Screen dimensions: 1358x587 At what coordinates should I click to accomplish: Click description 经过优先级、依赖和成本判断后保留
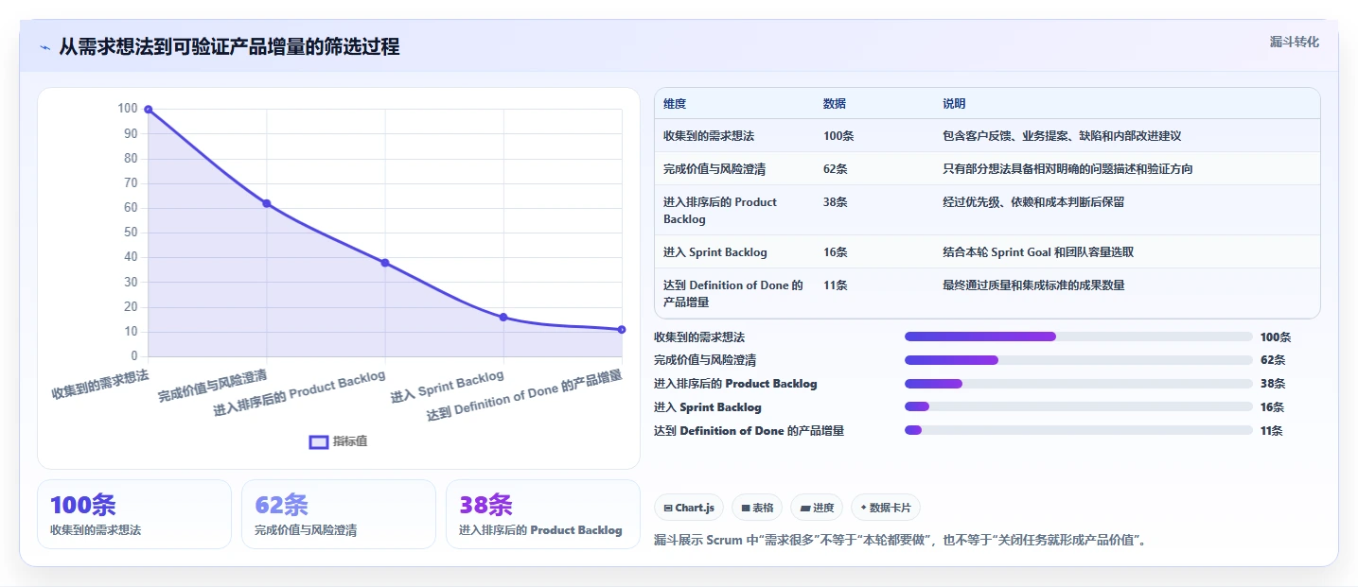[x=1033, y=202]
